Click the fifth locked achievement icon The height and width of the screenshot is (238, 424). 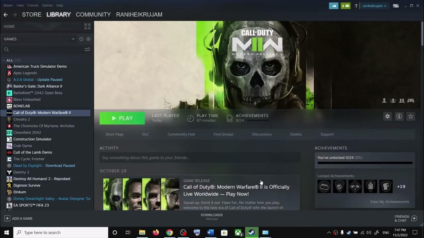[386, 186]
